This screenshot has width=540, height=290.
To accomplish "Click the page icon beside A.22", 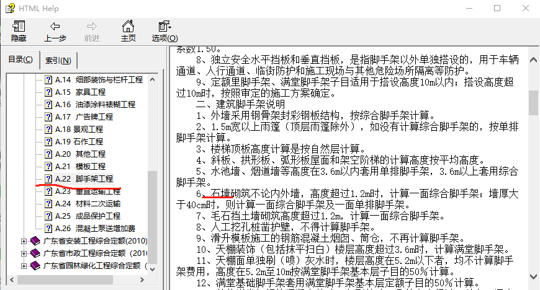I will point(48,179).
